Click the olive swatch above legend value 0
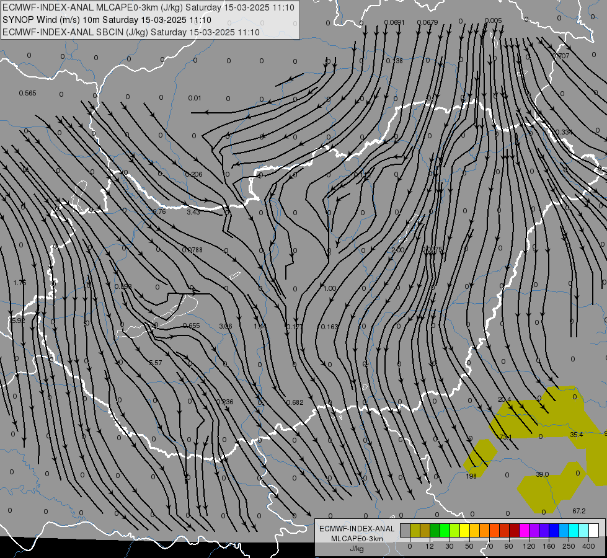This screenshot has height=558, width=607. click(x=415, y=531)
